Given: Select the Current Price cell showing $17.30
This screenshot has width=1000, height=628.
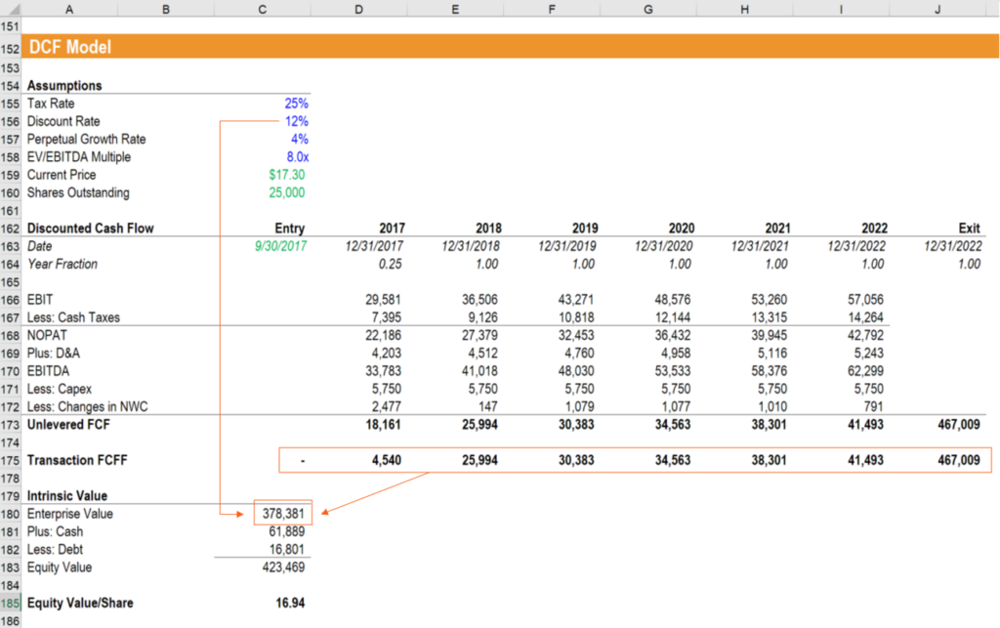Looking at the screenshot, I should (x=286, y=174).
